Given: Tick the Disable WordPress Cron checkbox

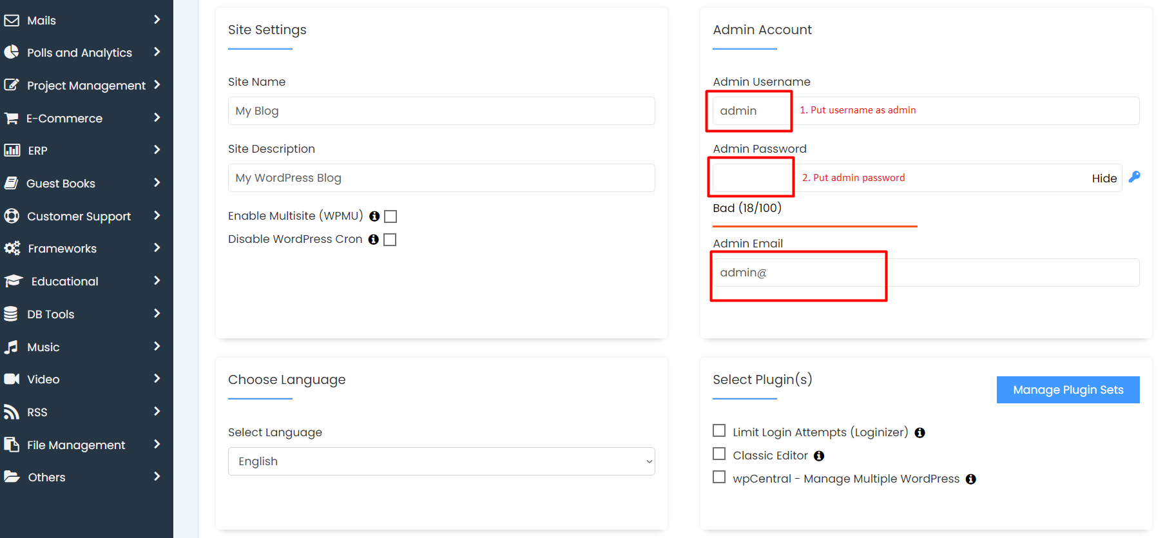Looking at the screenshot, I should 390,240.
